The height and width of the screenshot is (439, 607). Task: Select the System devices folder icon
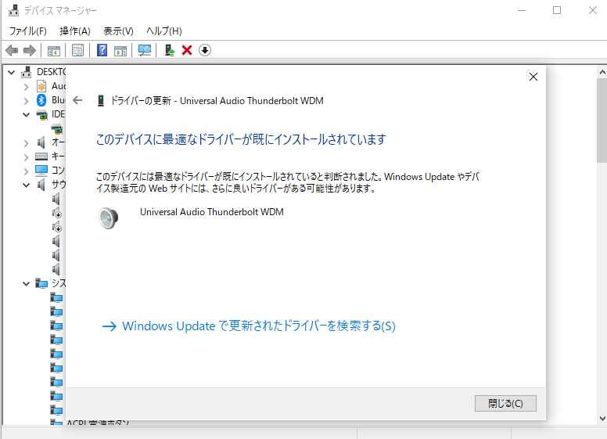tap(41, 283)
